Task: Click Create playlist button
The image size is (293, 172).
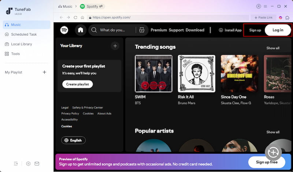Action: pyautogui.click(x=78, y=84)
